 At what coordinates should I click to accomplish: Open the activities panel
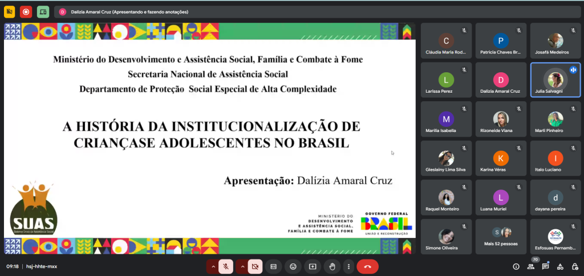[559, 266]
